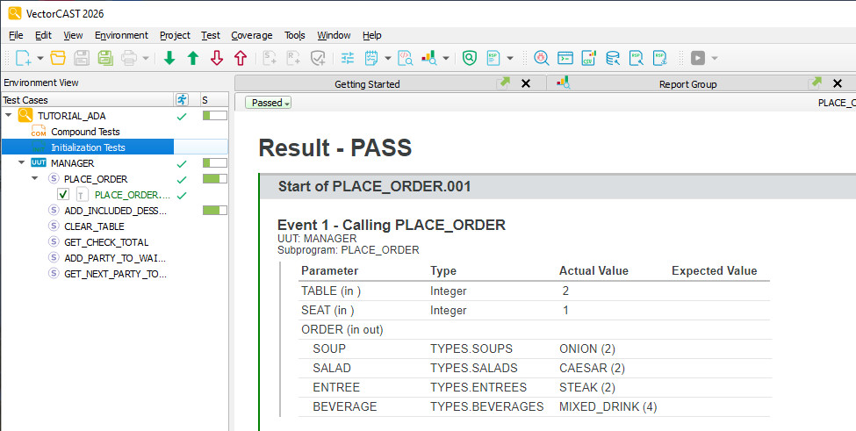Viewport: 856px width, 431px height.
Task: Click the R-plus add requirement icon
Action: [293, 58]
